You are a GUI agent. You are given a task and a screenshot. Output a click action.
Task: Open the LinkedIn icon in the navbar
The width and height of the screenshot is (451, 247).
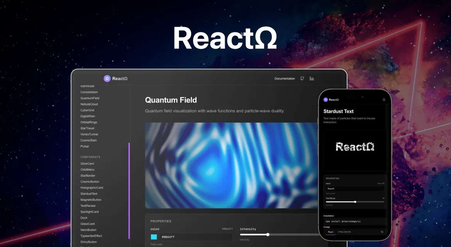tap(311, 78)
